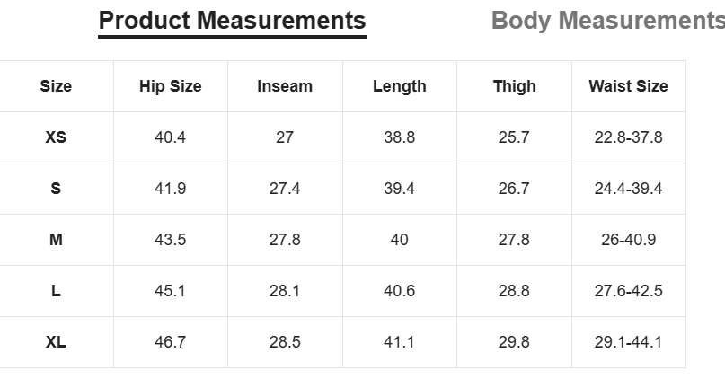Image resolution: width=725 pixels, height=379 pixels.
Task: Select the XL size row label
Action: 56,342
